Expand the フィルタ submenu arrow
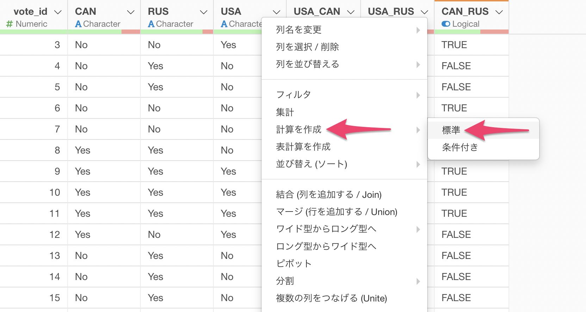The height and width of the screenshot is (312, 586). pos(418,95)
